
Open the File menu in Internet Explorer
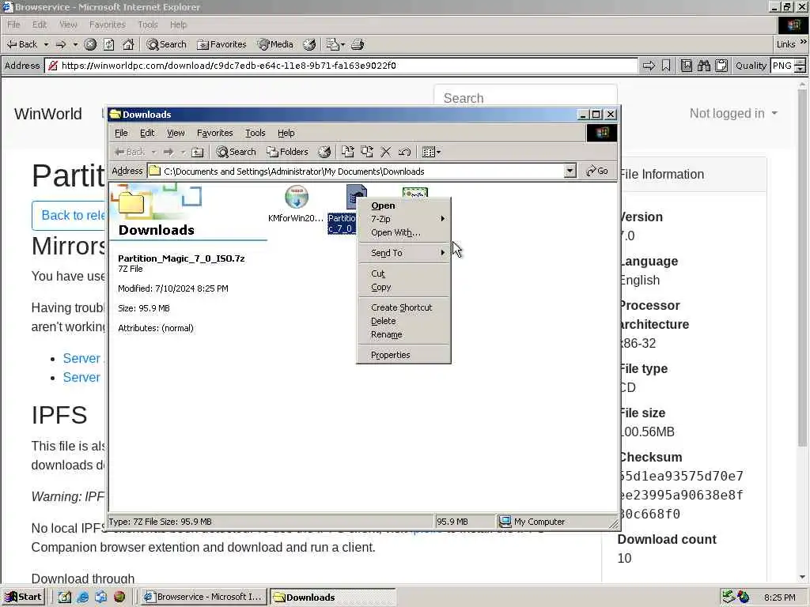click(13, 25)
